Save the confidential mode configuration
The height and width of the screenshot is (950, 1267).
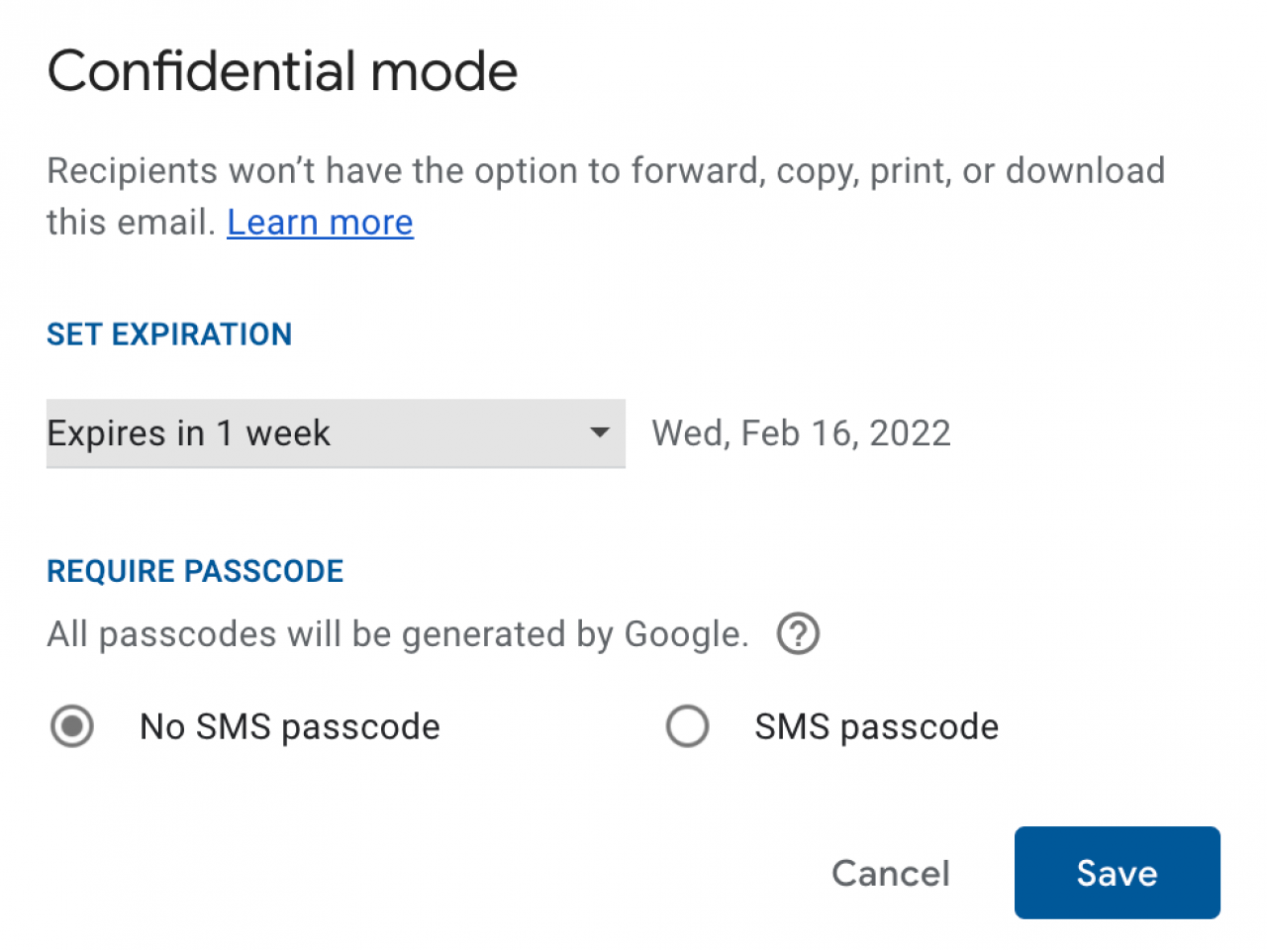tap(1117, 873)
